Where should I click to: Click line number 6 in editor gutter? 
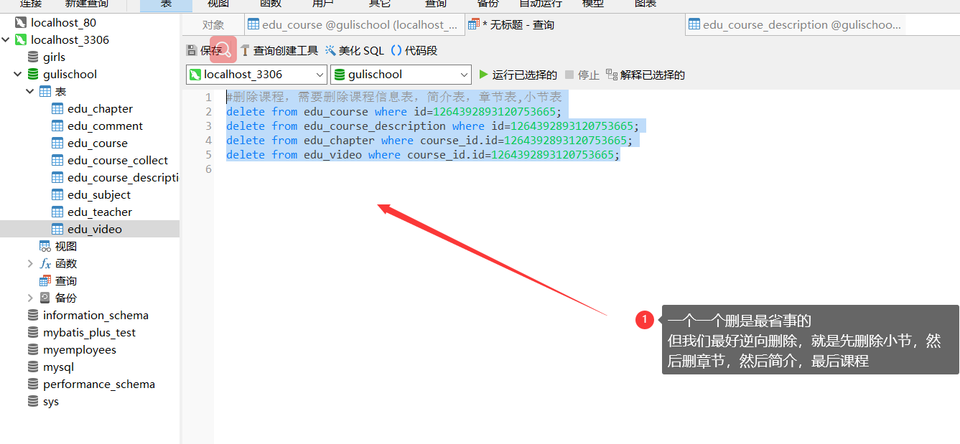pos(208,169)
